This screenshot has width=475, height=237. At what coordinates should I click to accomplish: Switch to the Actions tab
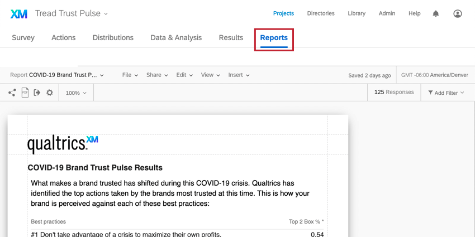pyautogui.click(x=63, y=38)
